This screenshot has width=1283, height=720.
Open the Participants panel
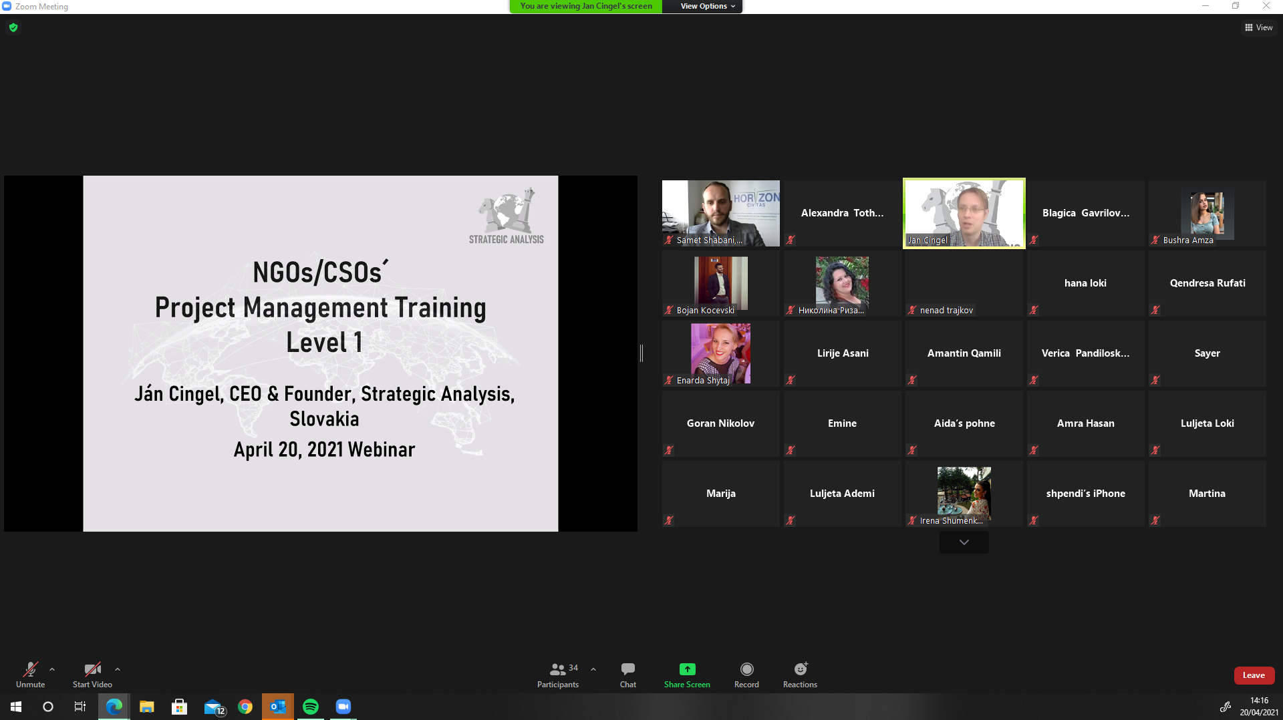558,675
